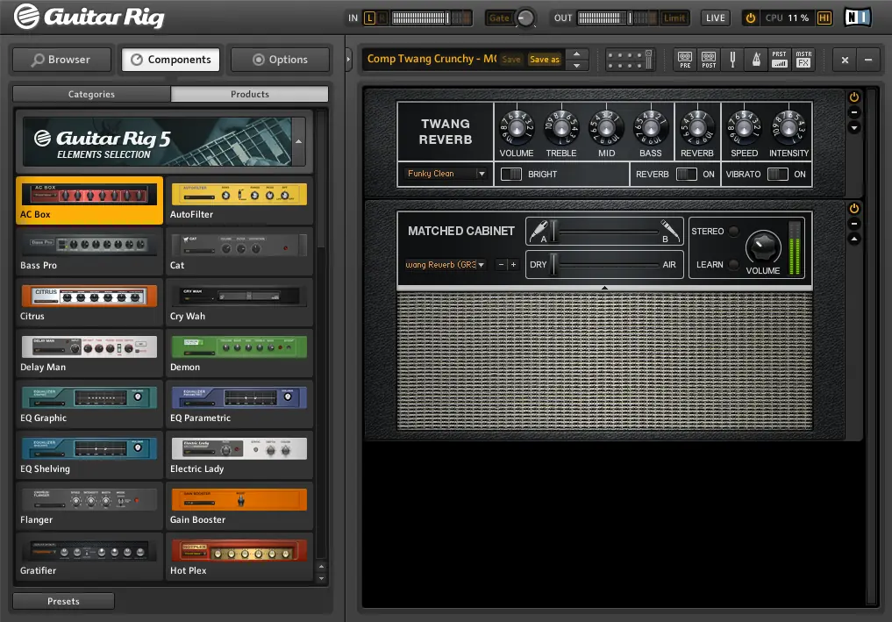Click the Gate threshold knob
The width and height of the screenshot is (892, 622).
pyautogui.click(x=525, y=18)
